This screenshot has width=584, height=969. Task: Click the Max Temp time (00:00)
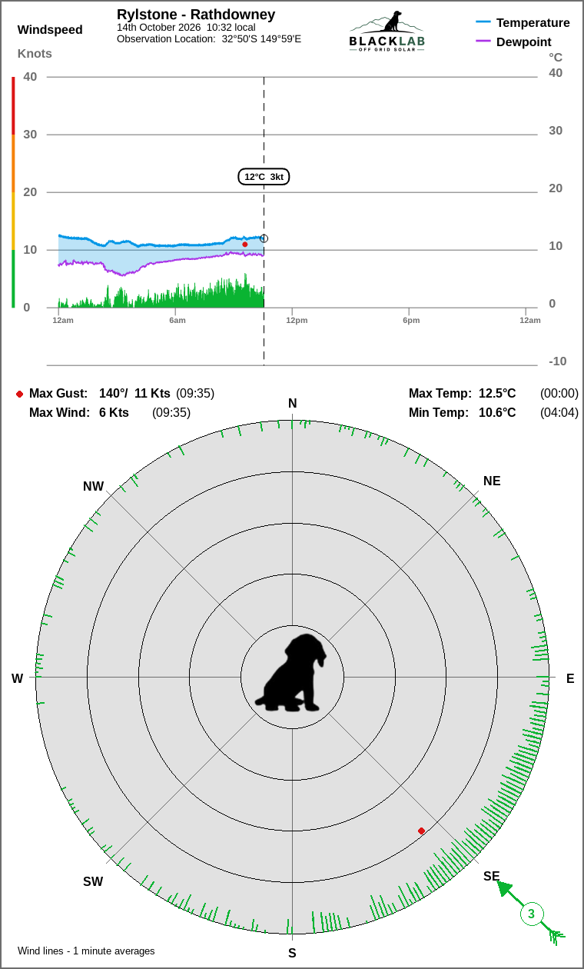[x=559, y=393]
